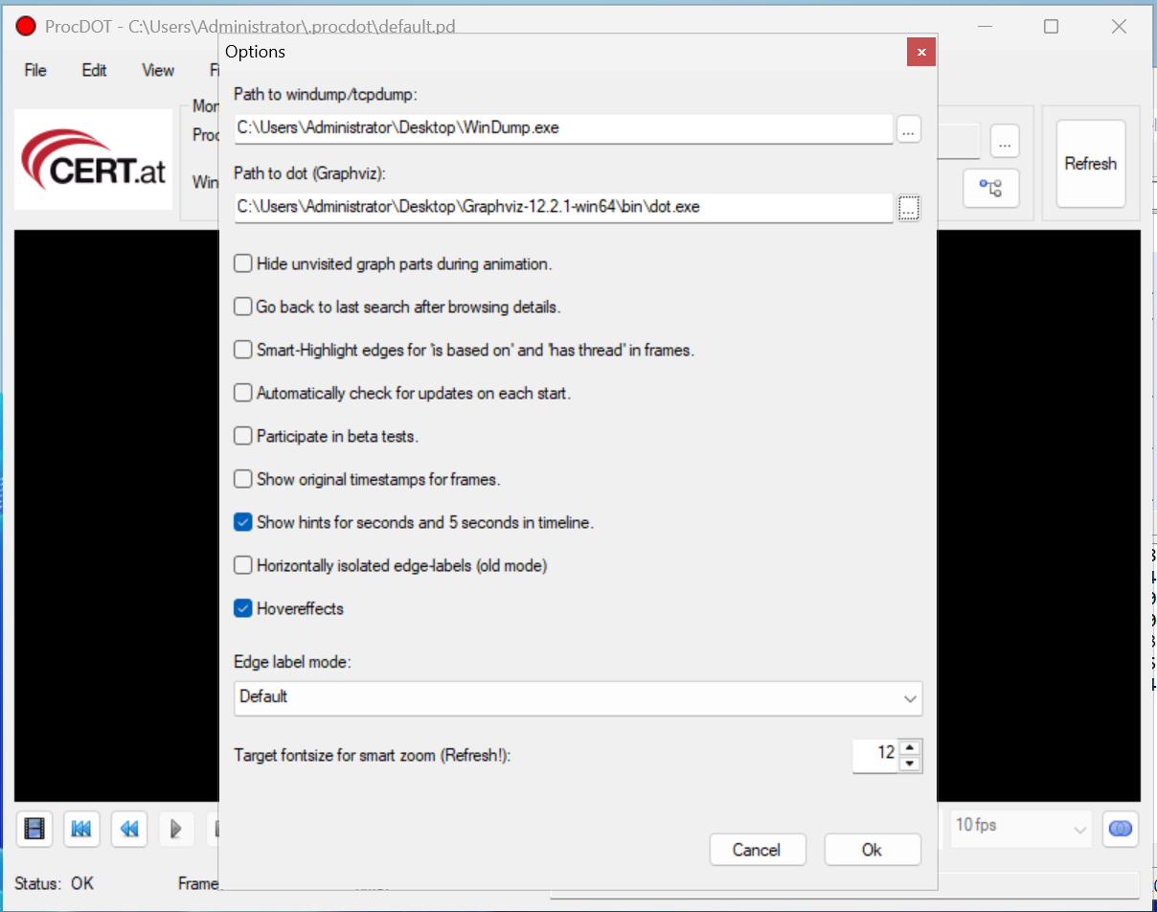The height and width of the screenshot is (912, 1157).
Task: Enable Hide unvisited graph parts during animation
Action: click(x=243, y=263)
